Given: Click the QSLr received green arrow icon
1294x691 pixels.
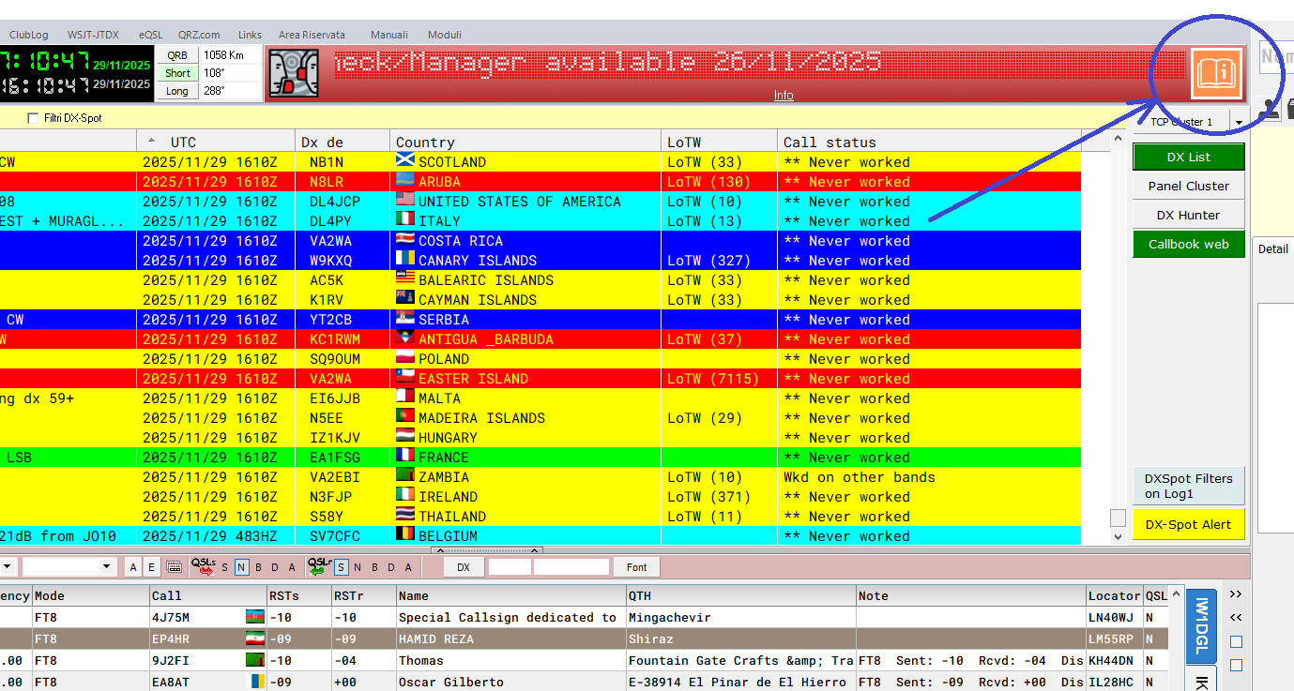Looking at the screenshot, I should point(319,565).
